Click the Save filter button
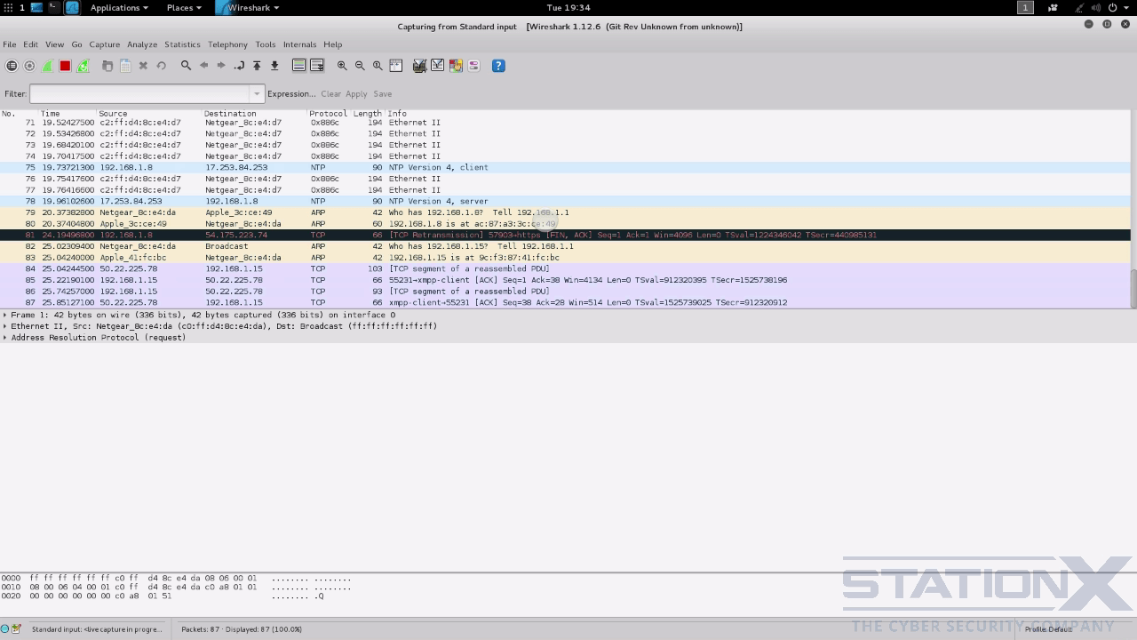 383,94
